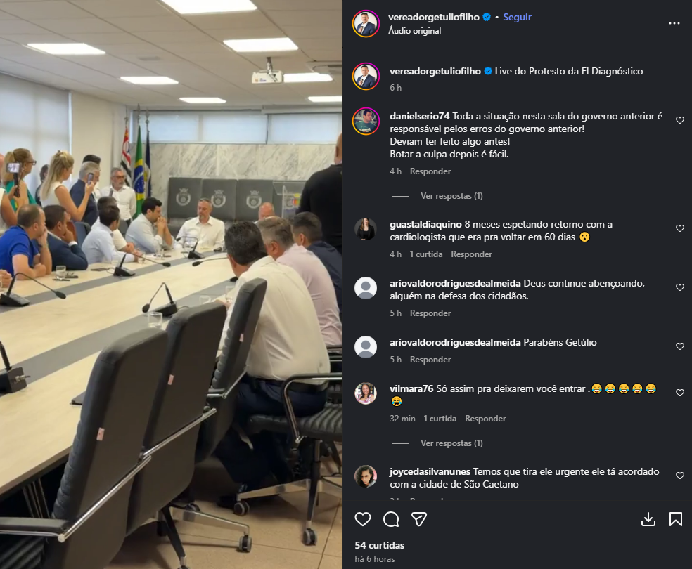Like danielserio74's comment
Screen dimensions: 692x569
pos(680,120)
